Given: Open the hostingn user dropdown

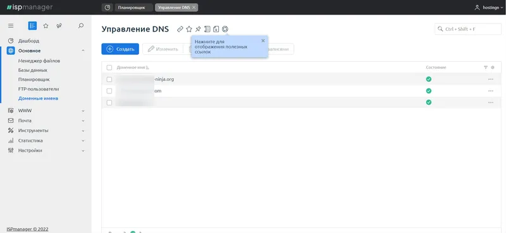Looking at the screenshot, I should (502, 8).
